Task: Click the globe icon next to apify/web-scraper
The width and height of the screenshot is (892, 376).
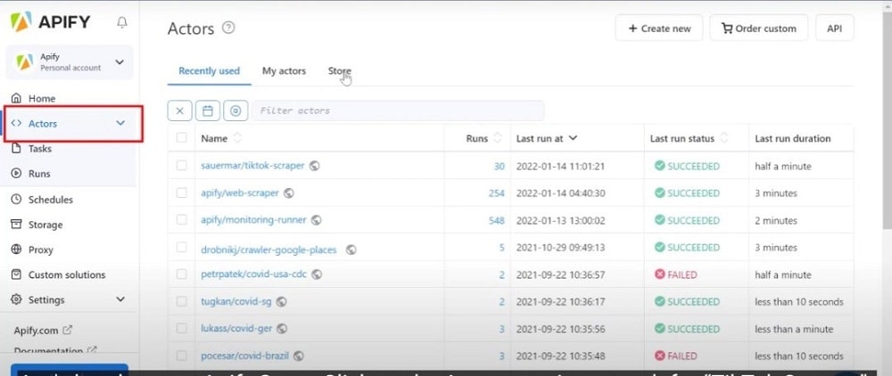Action: (x=288, y=193)
